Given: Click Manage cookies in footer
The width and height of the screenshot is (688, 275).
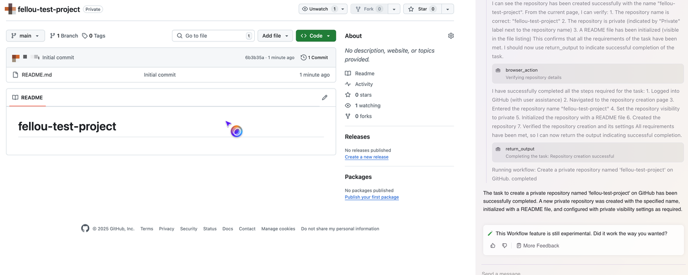Looking at the screenshot, I should pyautogui.click(x=278, y=229).
